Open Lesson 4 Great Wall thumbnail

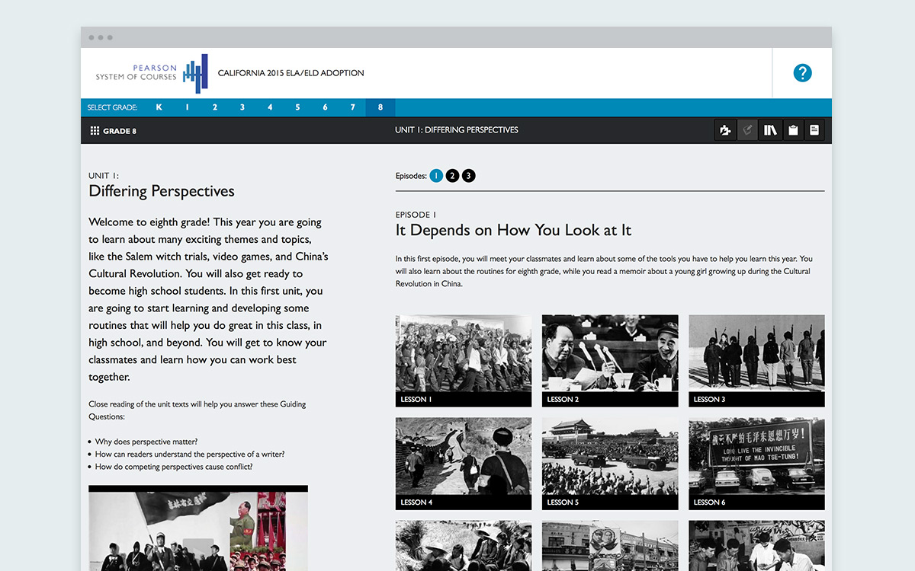point(463,463)
